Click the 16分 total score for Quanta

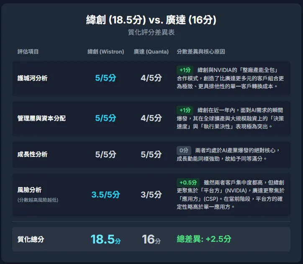(x=151, y=239)
